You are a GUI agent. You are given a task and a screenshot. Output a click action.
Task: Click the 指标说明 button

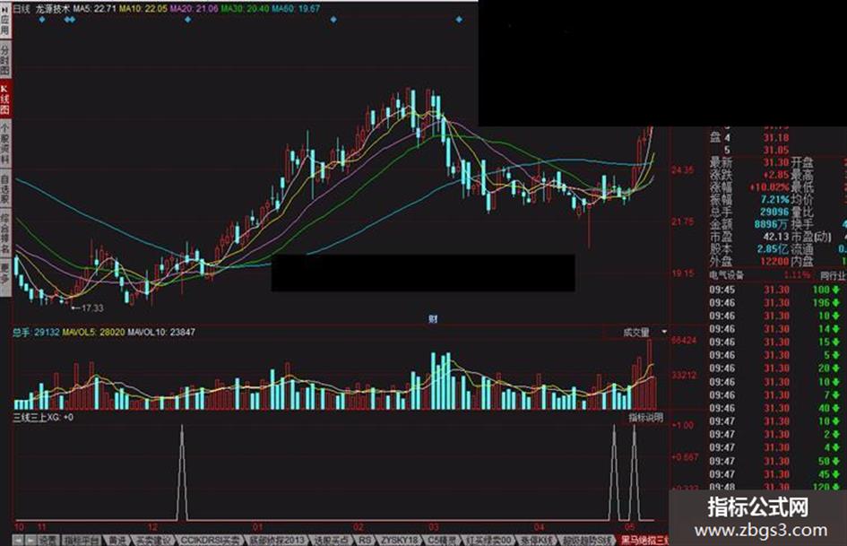pos(646,417)
